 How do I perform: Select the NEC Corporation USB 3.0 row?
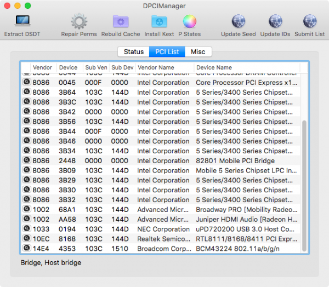(164, 229)
